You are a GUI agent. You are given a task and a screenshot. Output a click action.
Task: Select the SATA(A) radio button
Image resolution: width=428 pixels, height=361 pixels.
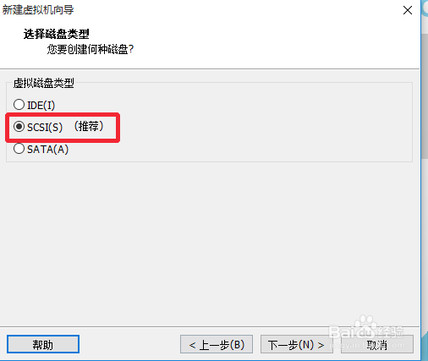pos(19,149)
